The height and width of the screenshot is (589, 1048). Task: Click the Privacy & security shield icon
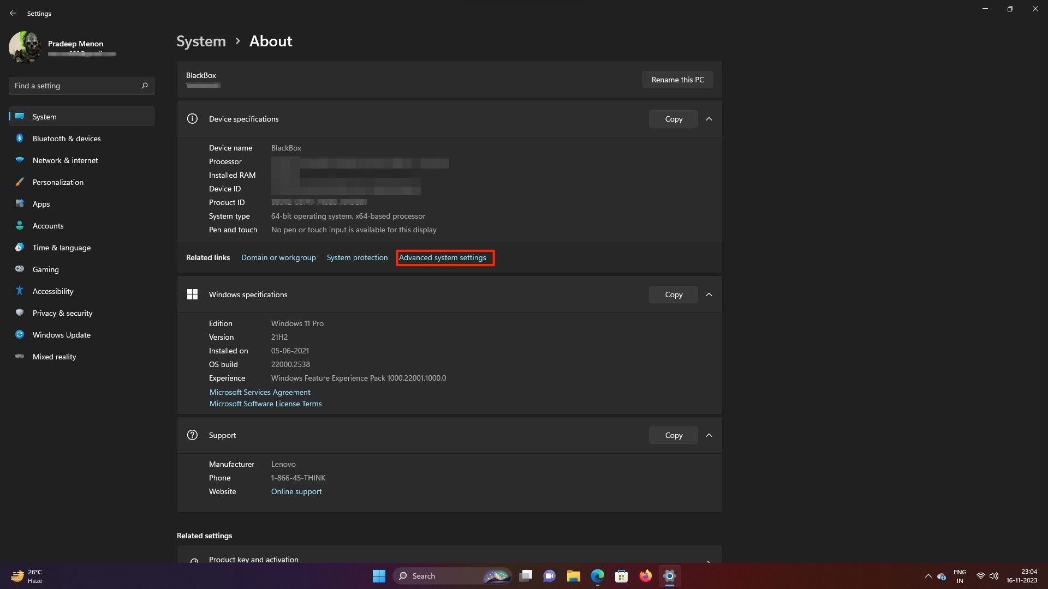pos(20,313)
